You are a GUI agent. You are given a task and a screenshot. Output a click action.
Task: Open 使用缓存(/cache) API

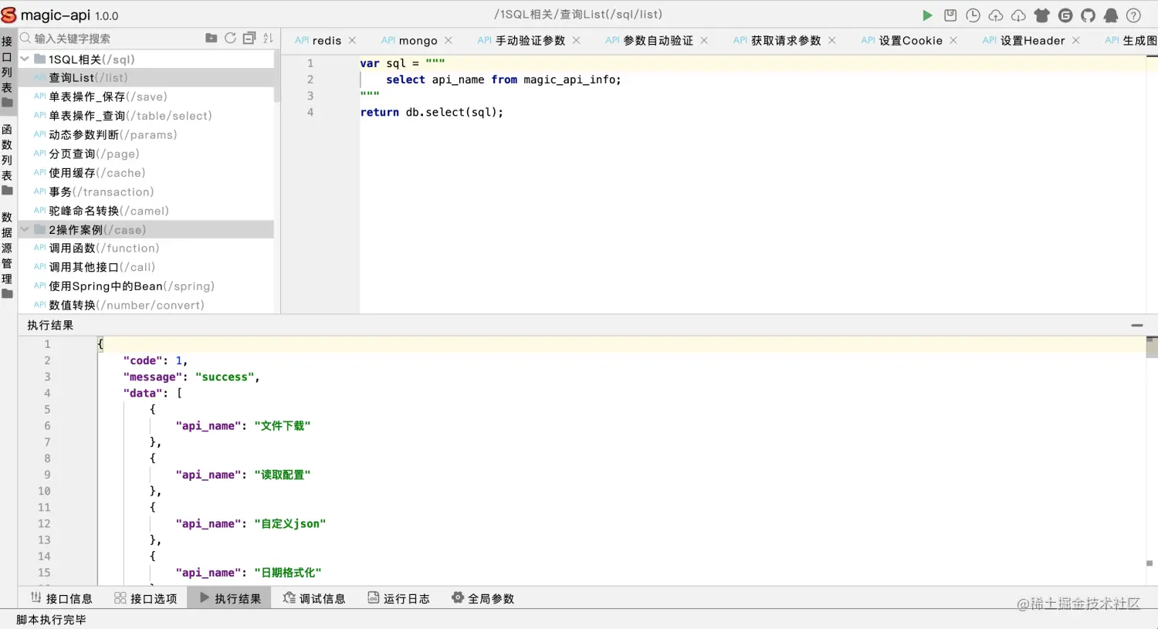[147, 173]
